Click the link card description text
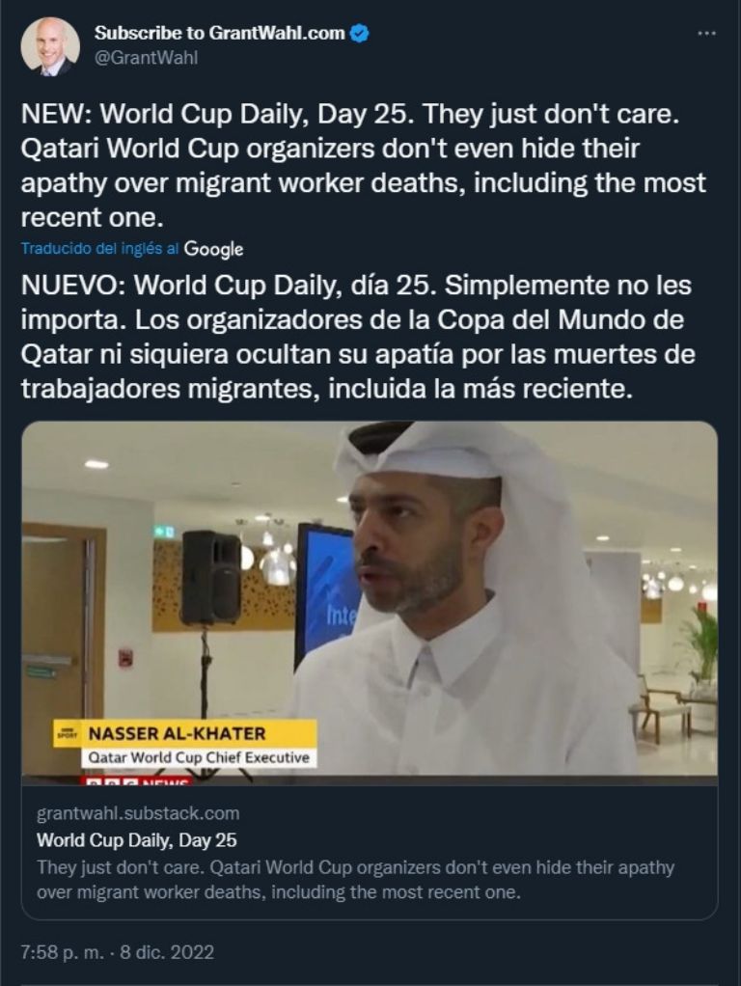 click(355, 880)
